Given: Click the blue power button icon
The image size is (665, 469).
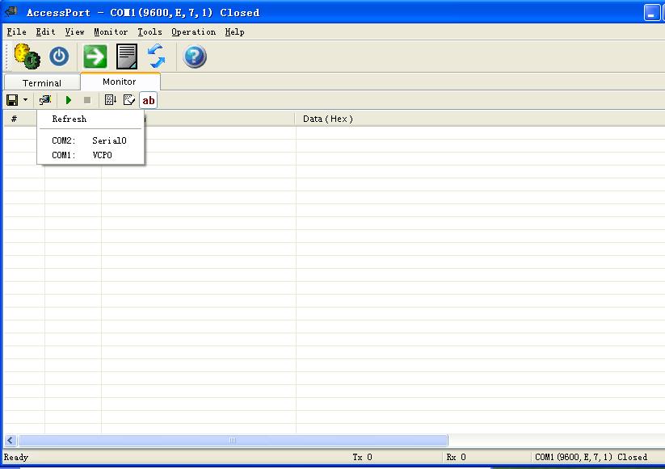Looking at the screenshot, I should (x=59, y=57).
